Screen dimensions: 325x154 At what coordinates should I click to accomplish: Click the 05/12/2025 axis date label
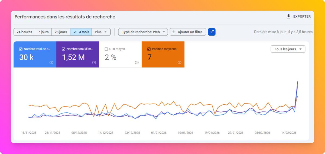click(x=79, y=133)
